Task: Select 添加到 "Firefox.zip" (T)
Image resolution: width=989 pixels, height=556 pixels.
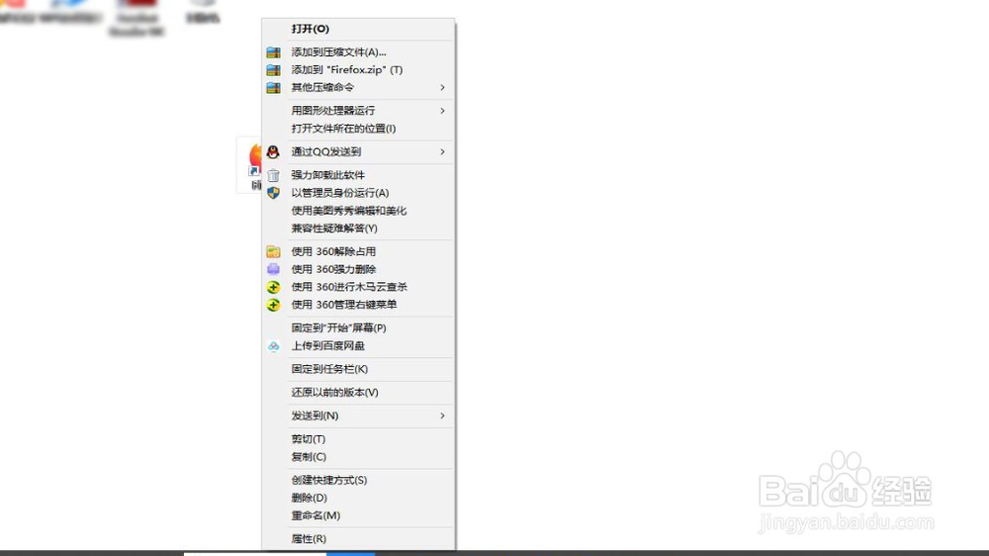Action: click(x=358, y=70)
